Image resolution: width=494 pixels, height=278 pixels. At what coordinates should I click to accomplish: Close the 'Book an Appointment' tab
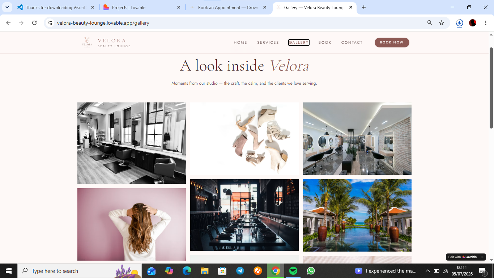click(x=265, y=7)
